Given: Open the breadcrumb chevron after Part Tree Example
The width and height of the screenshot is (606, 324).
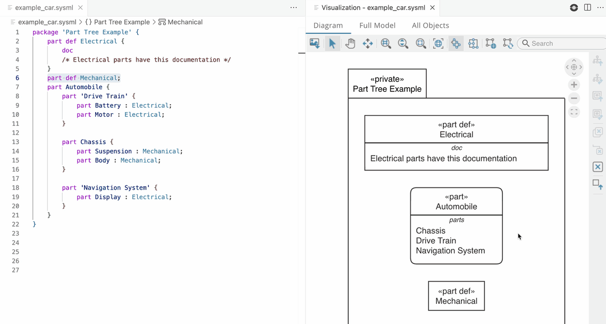Looking at the screenshot, I should click(154, 22).
